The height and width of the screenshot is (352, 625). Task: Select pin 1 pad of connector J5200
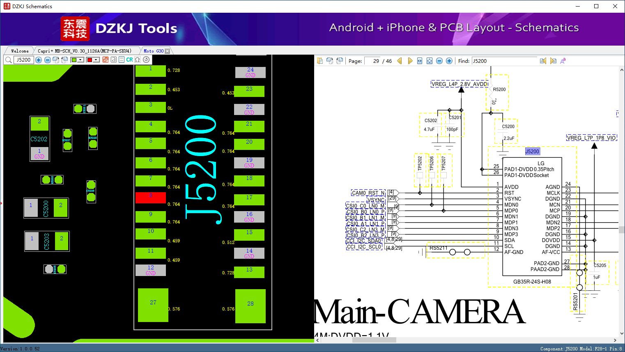click(151, 71)
